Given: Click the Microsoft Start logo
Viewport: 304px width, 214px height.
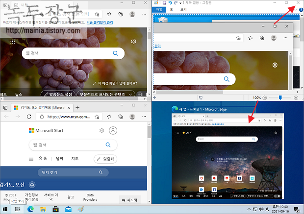Looking at the screenshot, I should (46, 131).
